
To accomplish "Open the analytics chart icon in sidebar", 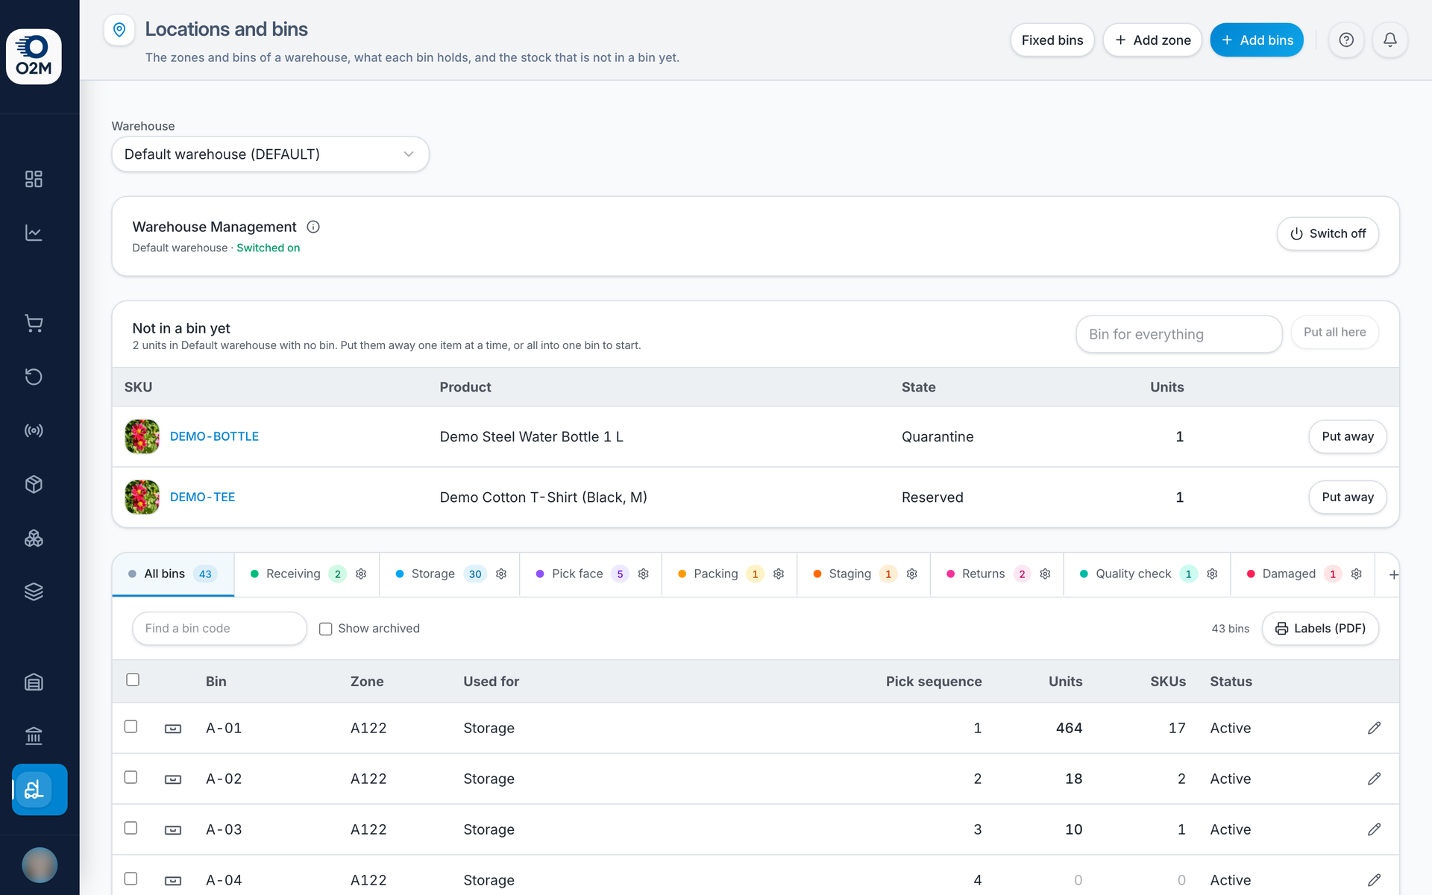I will click(x=34, y=233).
